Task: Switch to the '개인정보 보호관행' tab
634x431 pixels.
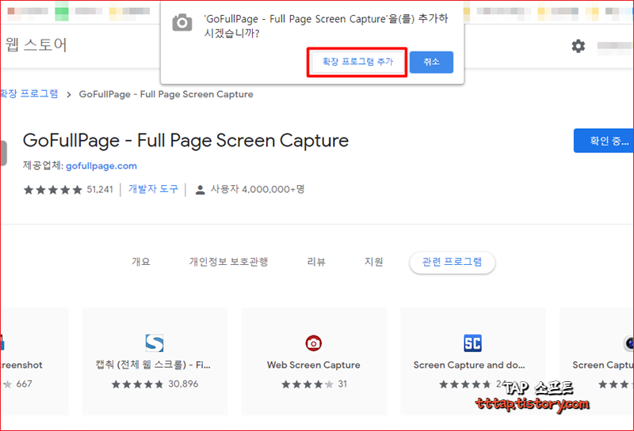Action: (228, 262)
